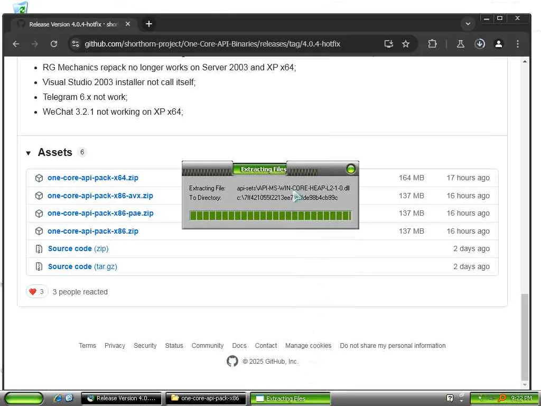Click package icon beside one-core-api-pack-x64.zip
The image size is (541, 406).
click(39, 178)
